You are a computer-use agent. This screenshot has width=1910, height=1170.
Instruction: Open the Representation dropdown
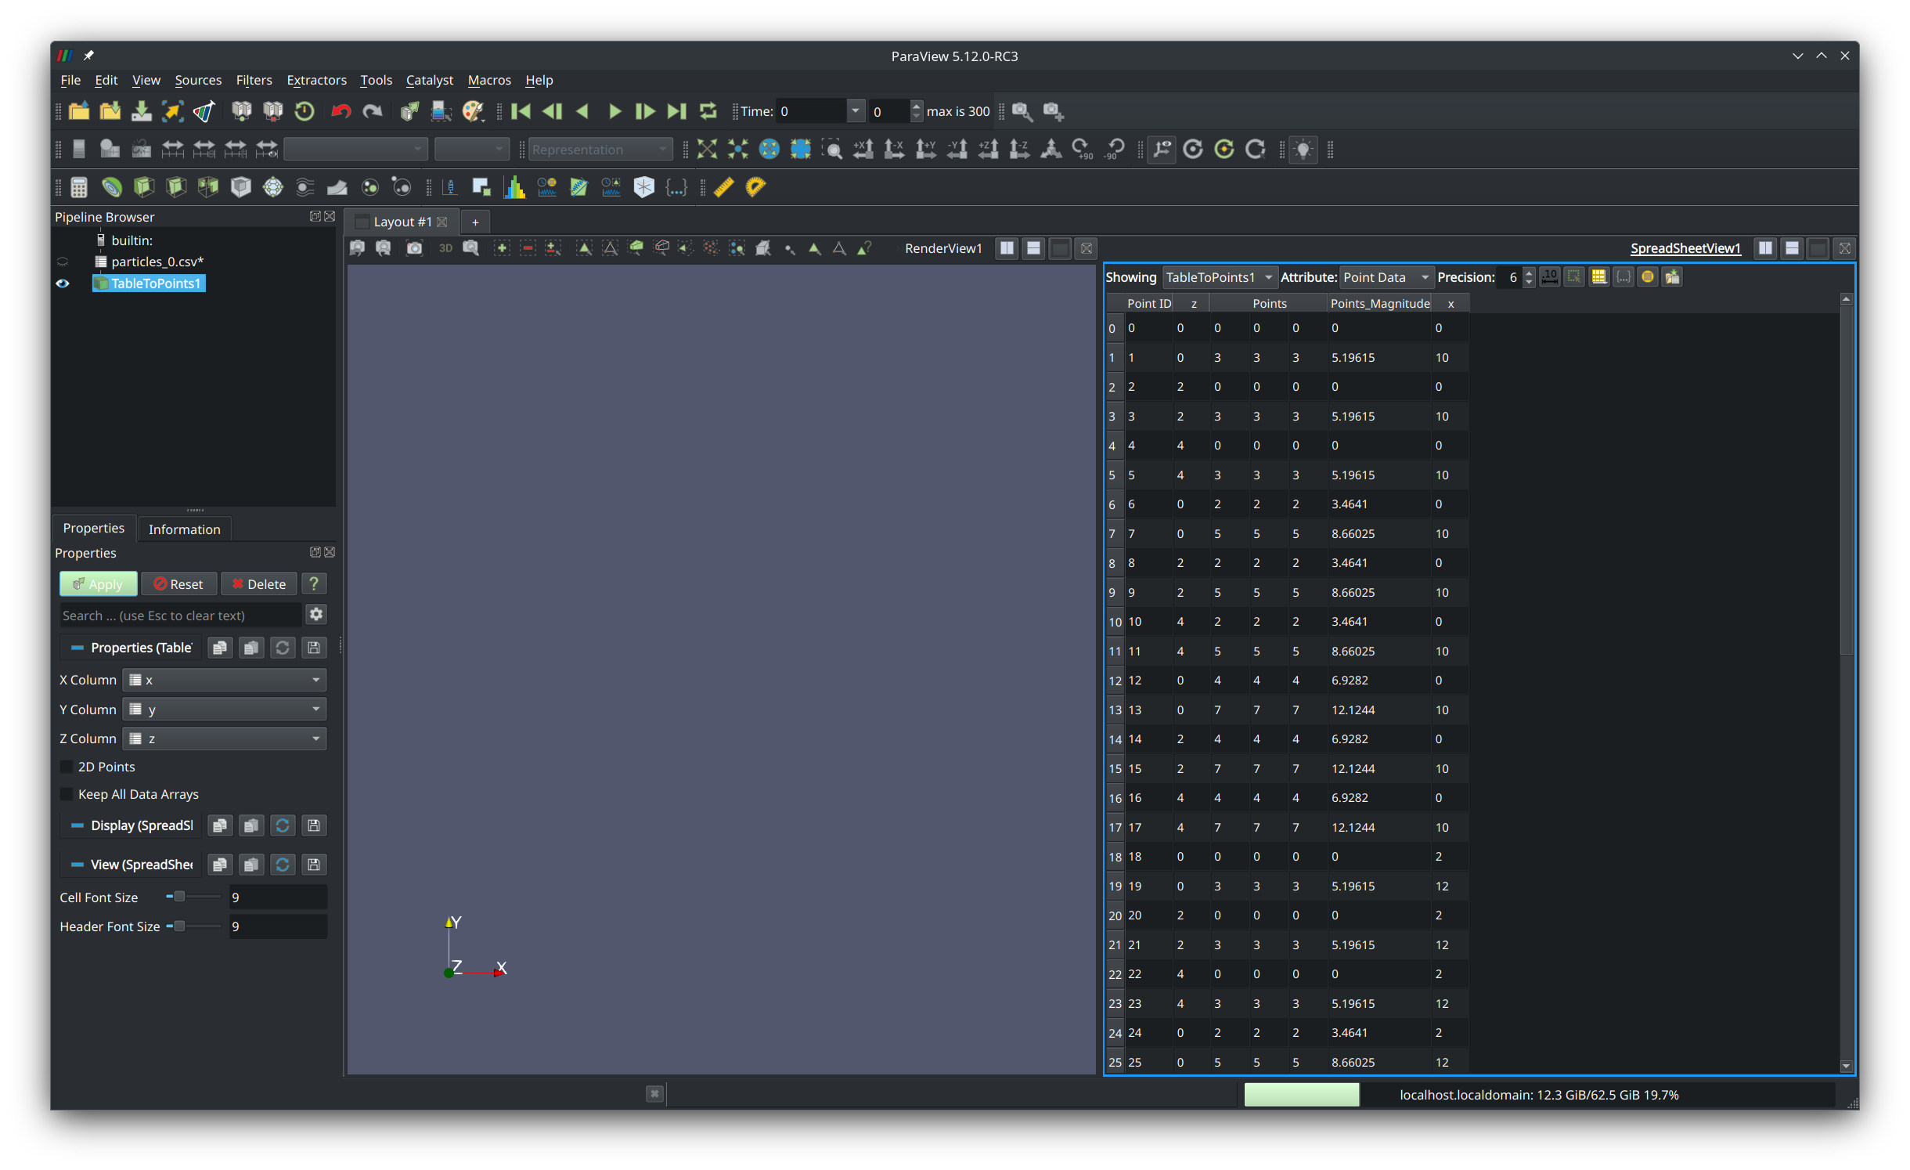(x=600, y=150)
